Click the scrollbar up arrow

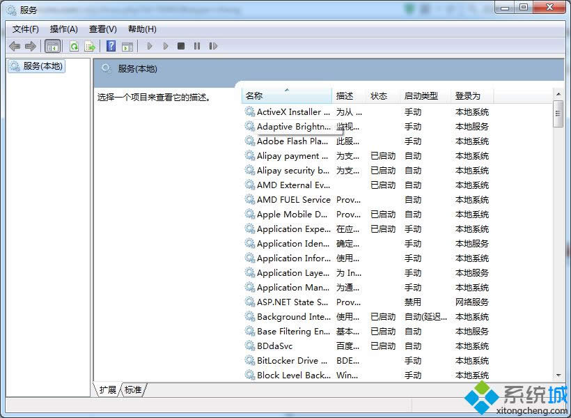[558, 94]
